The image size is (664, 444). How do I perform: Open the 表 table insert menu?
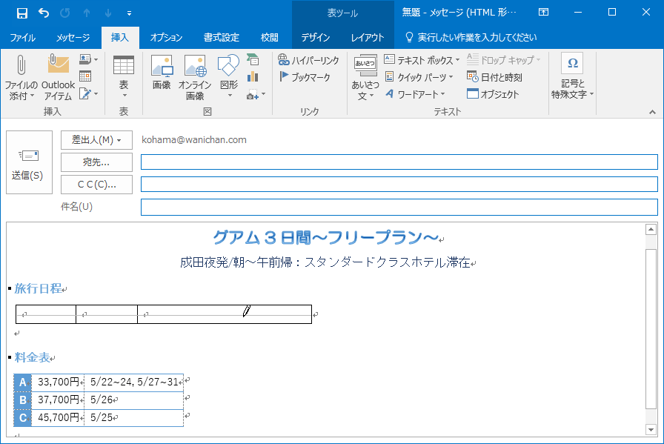coord(124,77)
